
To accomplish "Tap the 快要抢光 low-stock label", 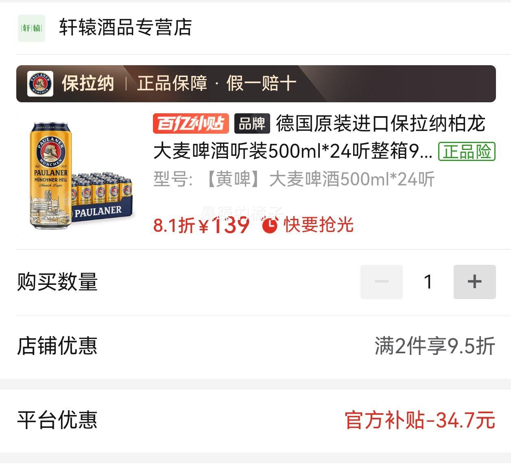I will click(318, 225).
